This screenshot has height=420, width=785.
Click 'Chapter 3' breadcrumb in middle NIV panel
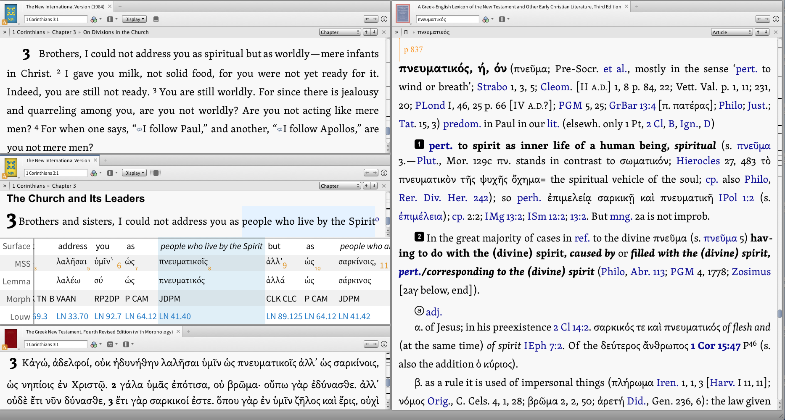pos(64,186)
